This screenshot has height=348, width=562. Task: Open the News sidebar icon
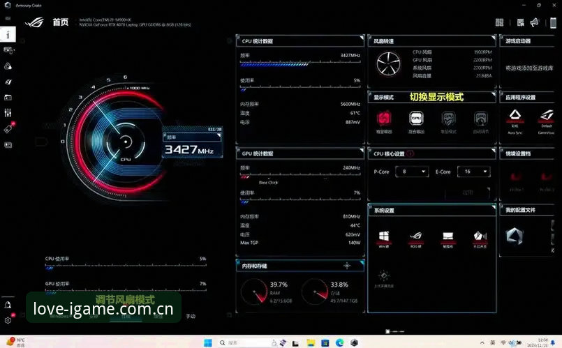(8, 145)
